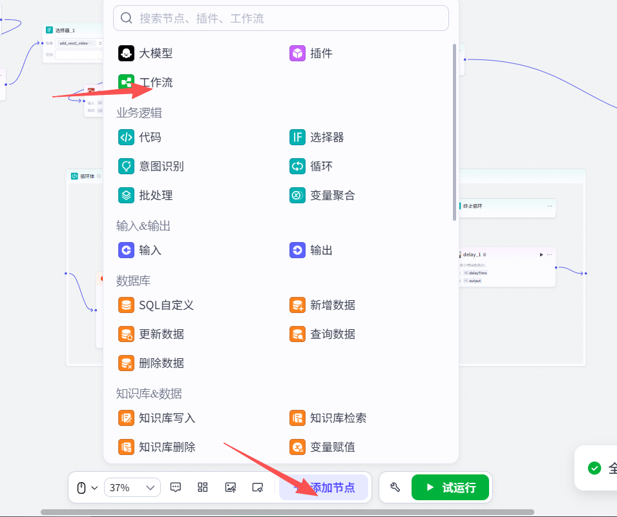Select the 大模型 node icon
Image resolution: width=617 pixels, height=517 pixels.
pos(126,54)
